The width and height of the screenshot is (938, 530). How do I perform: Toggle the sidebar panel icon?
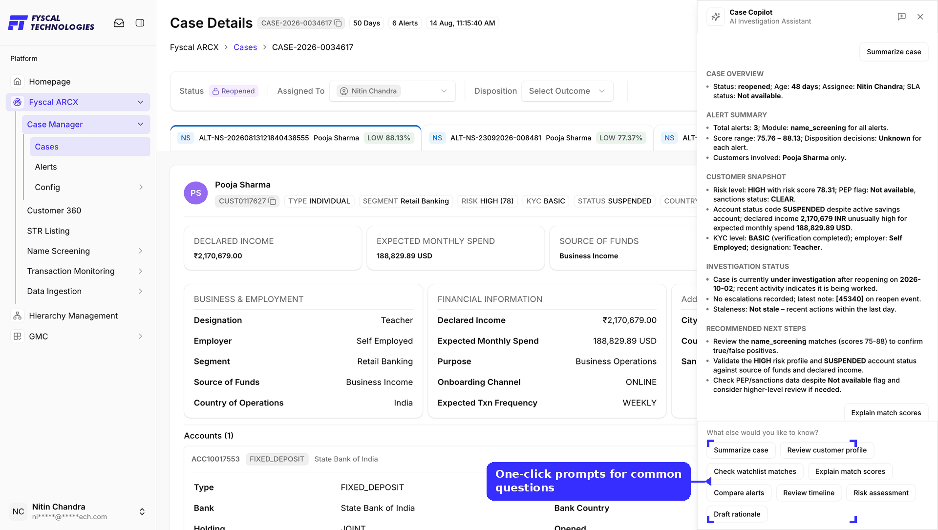(x=140, y=23)
